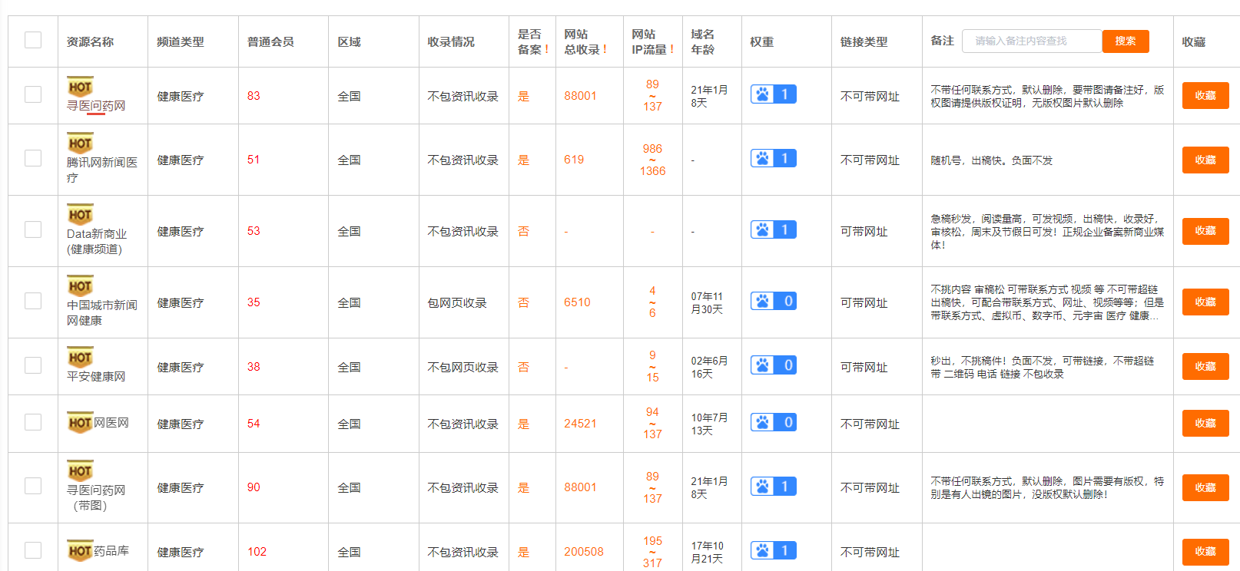Click remark text 随机号，出稿快。负面不发

pyautogui.click(x=991, y=160)
